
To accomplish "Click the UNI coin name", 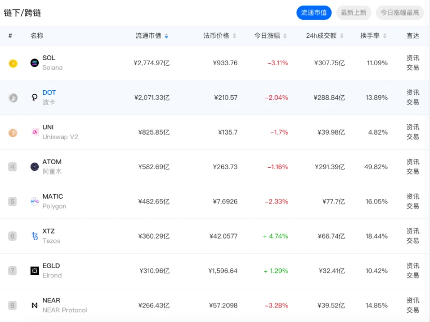I will (48, 127).
